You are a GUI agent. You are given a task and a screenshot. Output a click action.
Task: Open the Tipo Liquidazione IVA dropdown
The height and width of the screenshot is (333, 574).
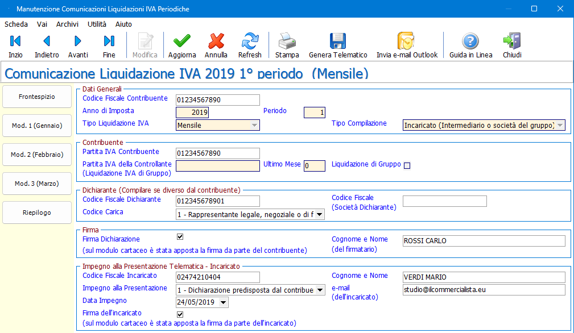(254, 126)
